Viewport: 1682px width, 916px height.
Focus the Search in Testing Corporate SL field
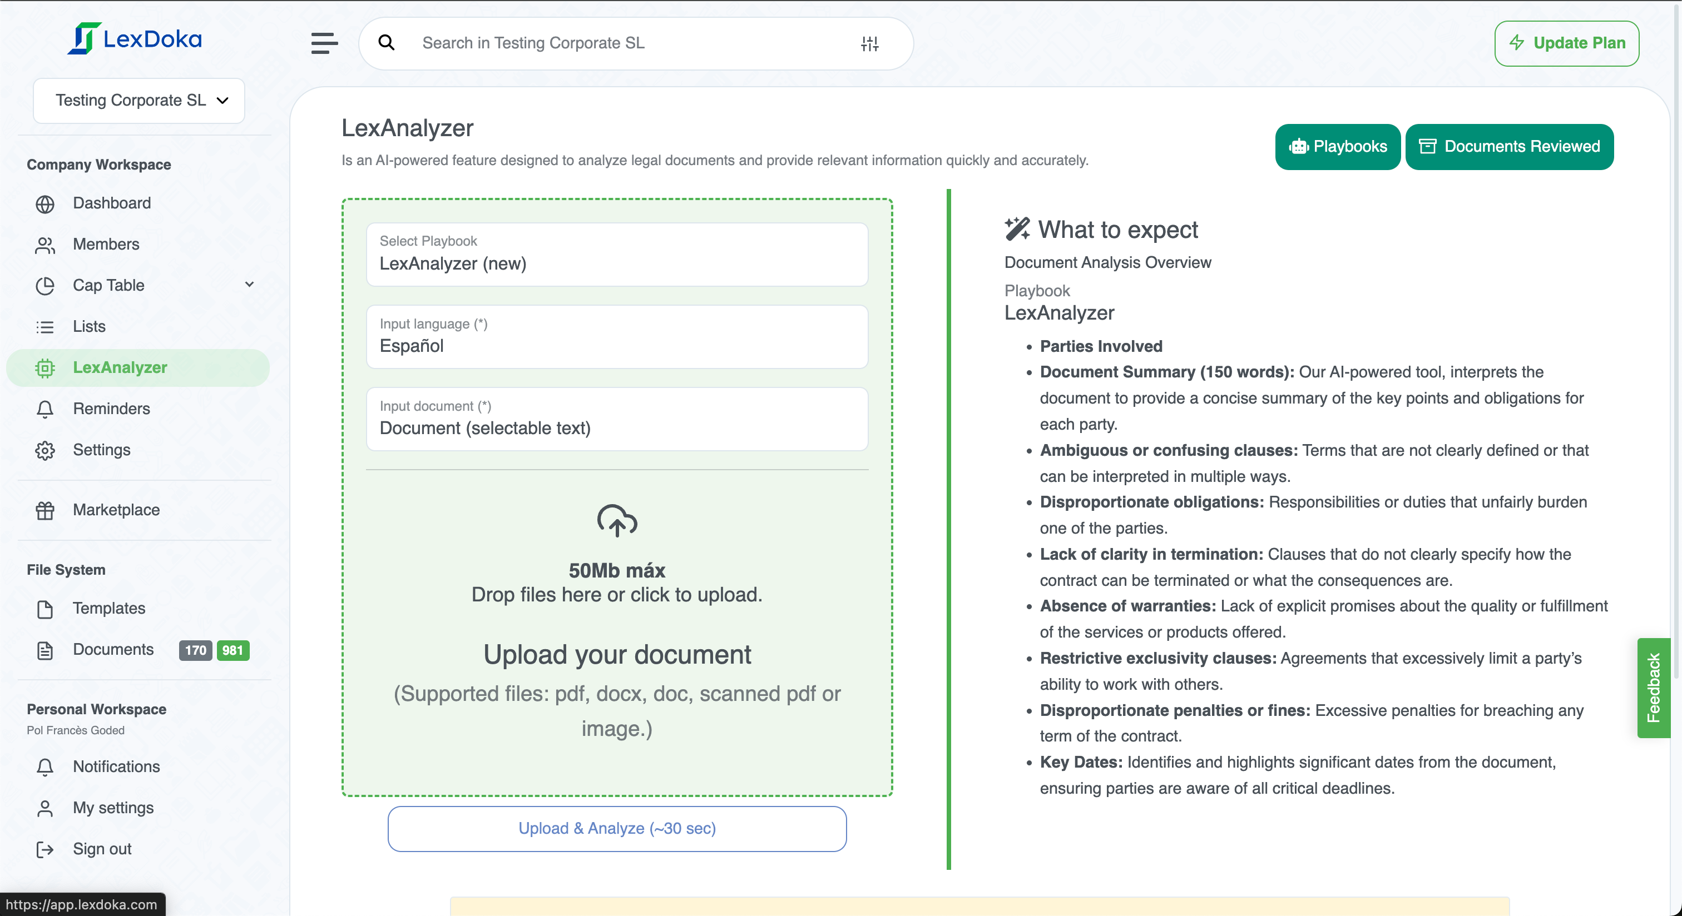tap(637, 43)
